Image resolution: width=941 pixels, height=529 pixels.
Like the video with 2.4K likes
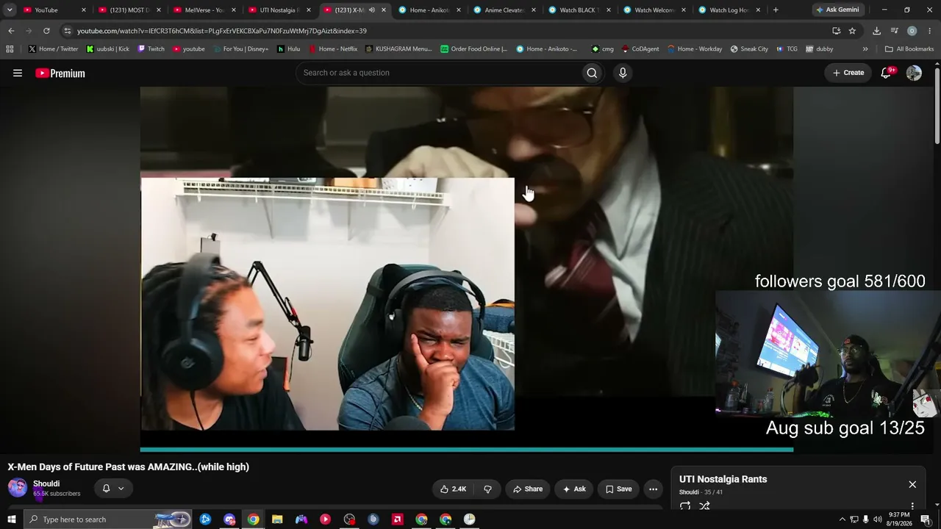453,489
